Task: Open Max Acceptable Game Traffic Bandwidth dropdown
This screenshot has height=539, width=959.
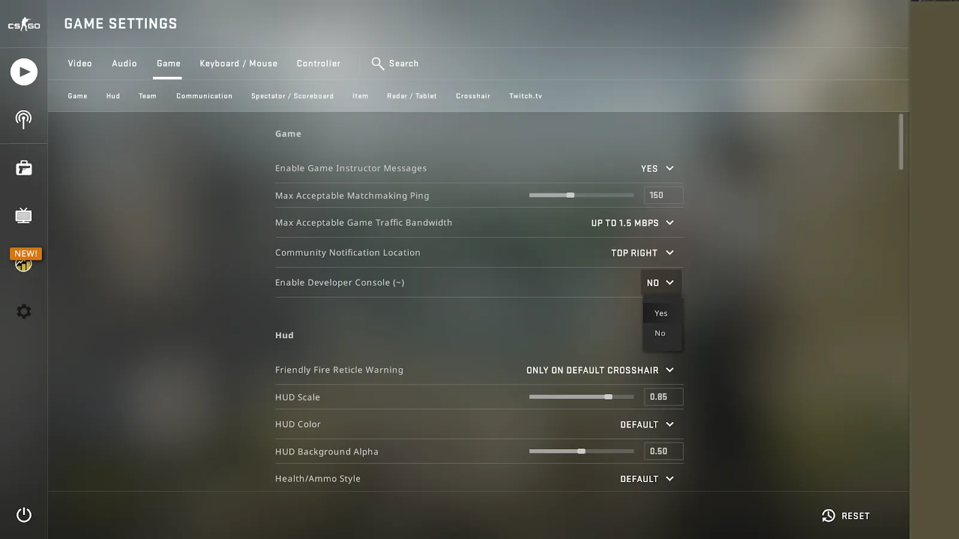Action: (632, 223)
